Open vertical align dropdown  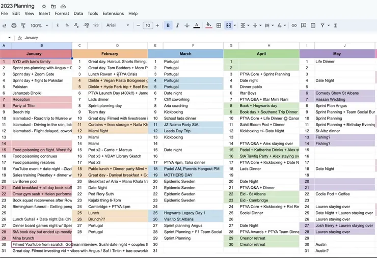click(x=257, y=25)
